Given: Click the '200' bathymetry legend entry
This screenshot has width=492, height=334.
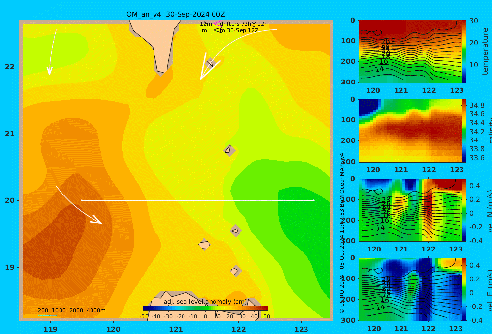Looking at the screenshot, I should (x=43, y=310).
